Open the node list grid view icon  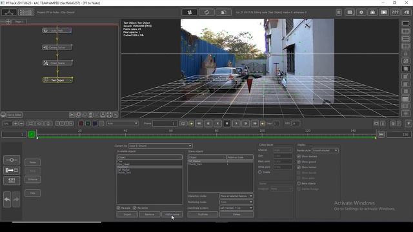(x=26, y=12)
